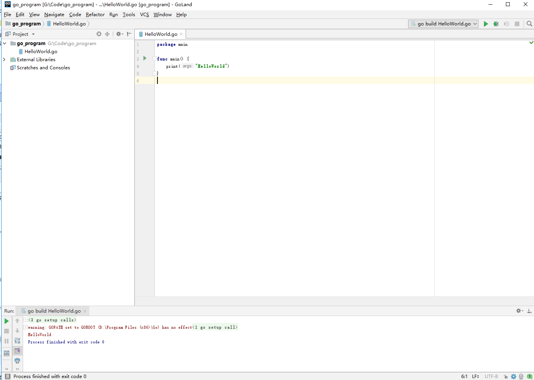534x380 pixels.
Task: Run main function from gutter arrow
Action: (x=145, y=59)
